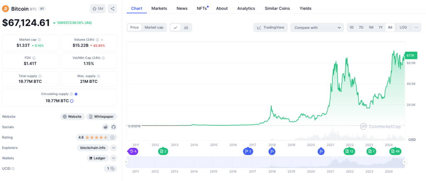Select All time range

click(x=390, y=27)
